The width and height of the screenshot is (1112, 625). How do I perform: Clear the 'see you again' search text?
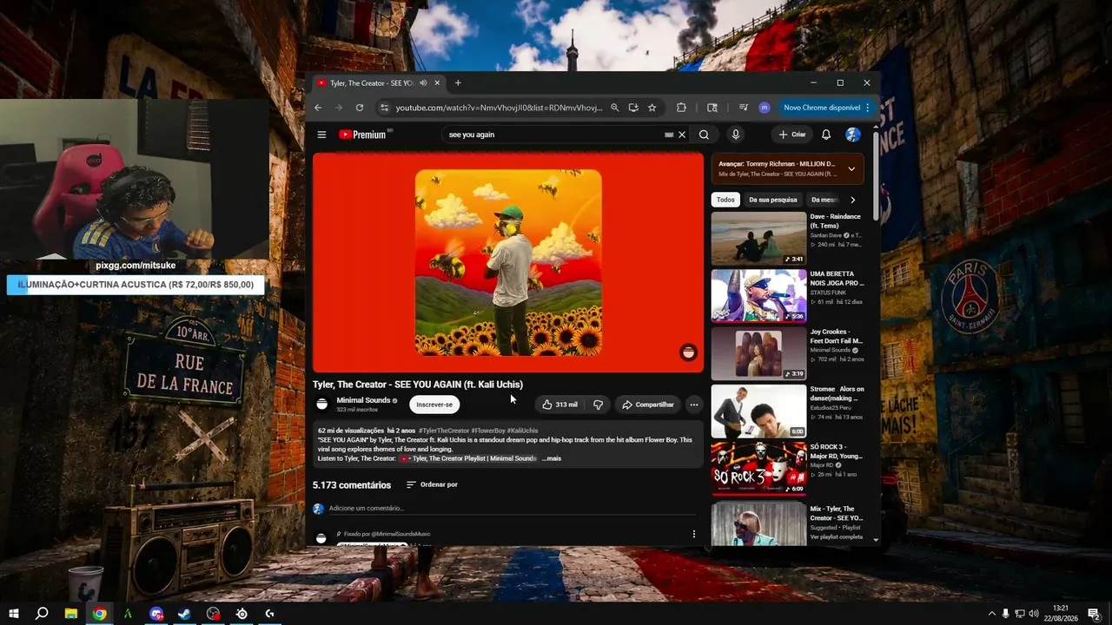tap(682, 135)
